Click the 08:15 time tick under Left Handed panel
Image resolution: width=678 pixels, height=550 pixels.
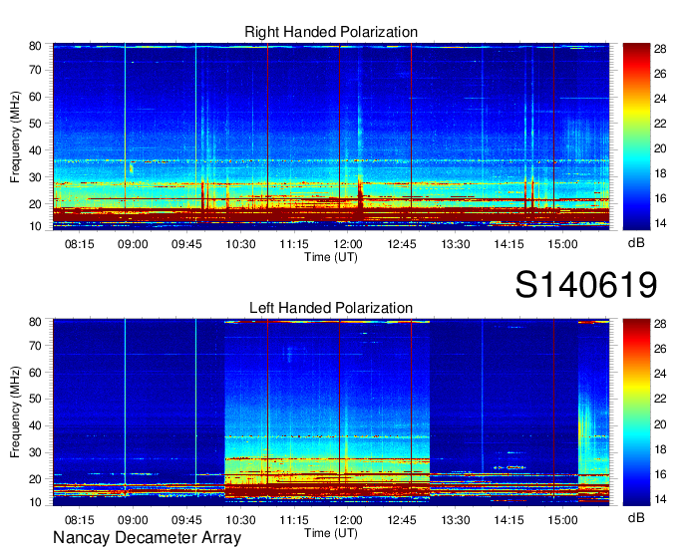[x=79, y=520]
